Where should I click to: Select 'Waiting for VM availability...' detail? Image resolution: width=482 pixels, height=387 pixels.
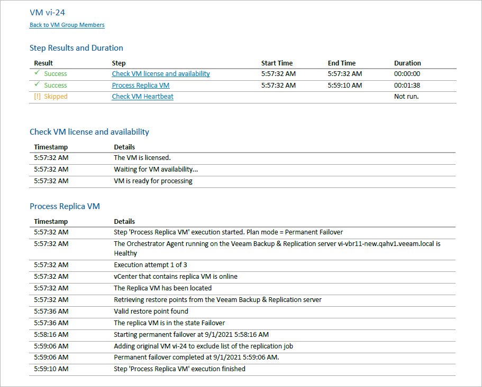point(156,169)
